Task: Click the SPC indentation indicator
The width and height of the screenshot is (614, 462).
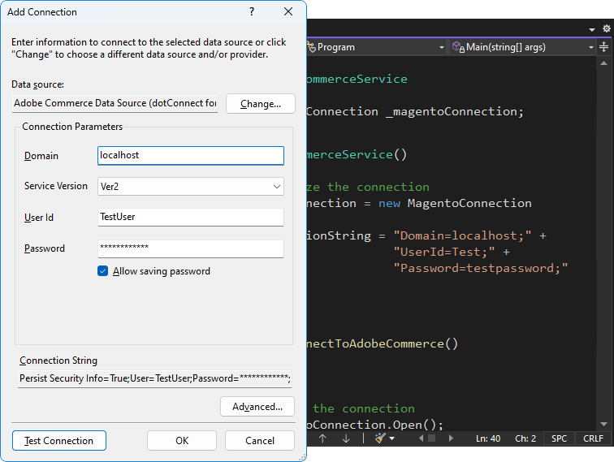Action: pos(559,438)
